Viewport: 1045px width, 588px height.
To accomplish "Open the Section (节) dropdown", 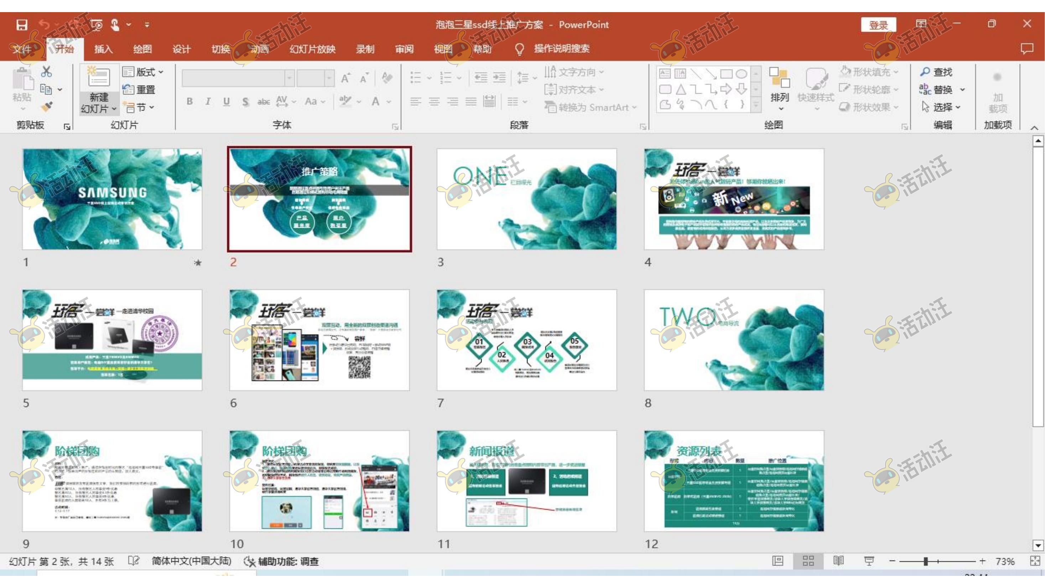I will pos(138,108).
